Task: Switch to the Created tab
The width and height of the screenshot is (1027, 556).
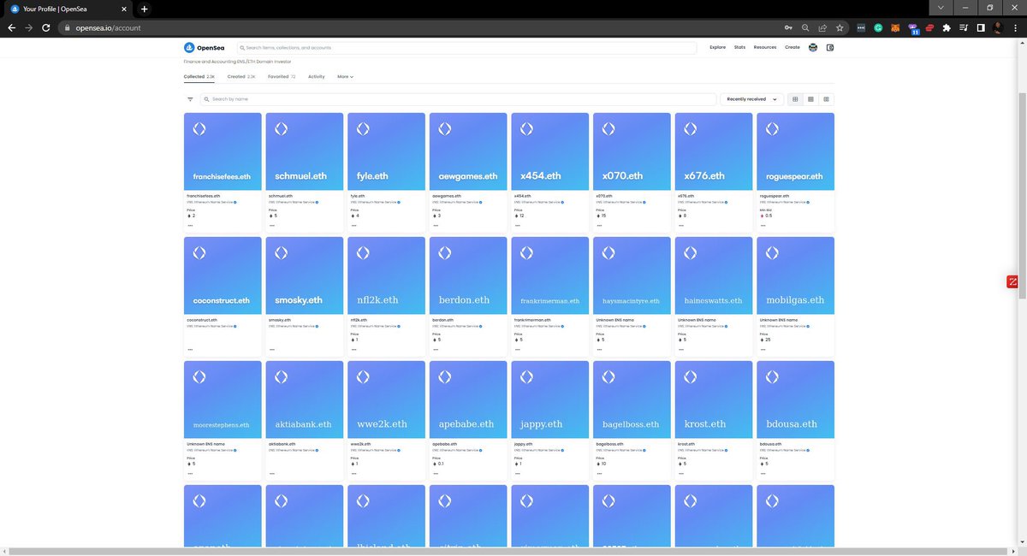Action: 241,76
